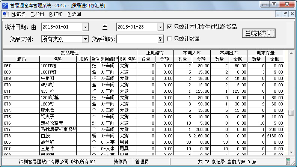This screenshot has width=297, height=167.
Task: Click the 生成报表 button
Action: pyautogui.click(x=259, y=33)
